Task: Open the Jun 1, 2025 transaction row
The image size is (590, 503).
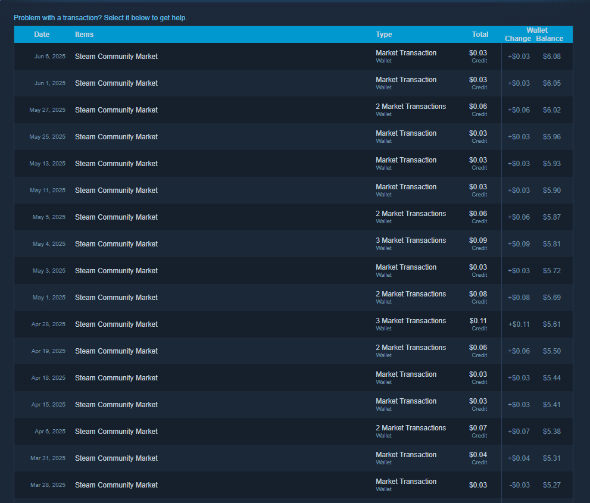Action: (x=294, y=83)
